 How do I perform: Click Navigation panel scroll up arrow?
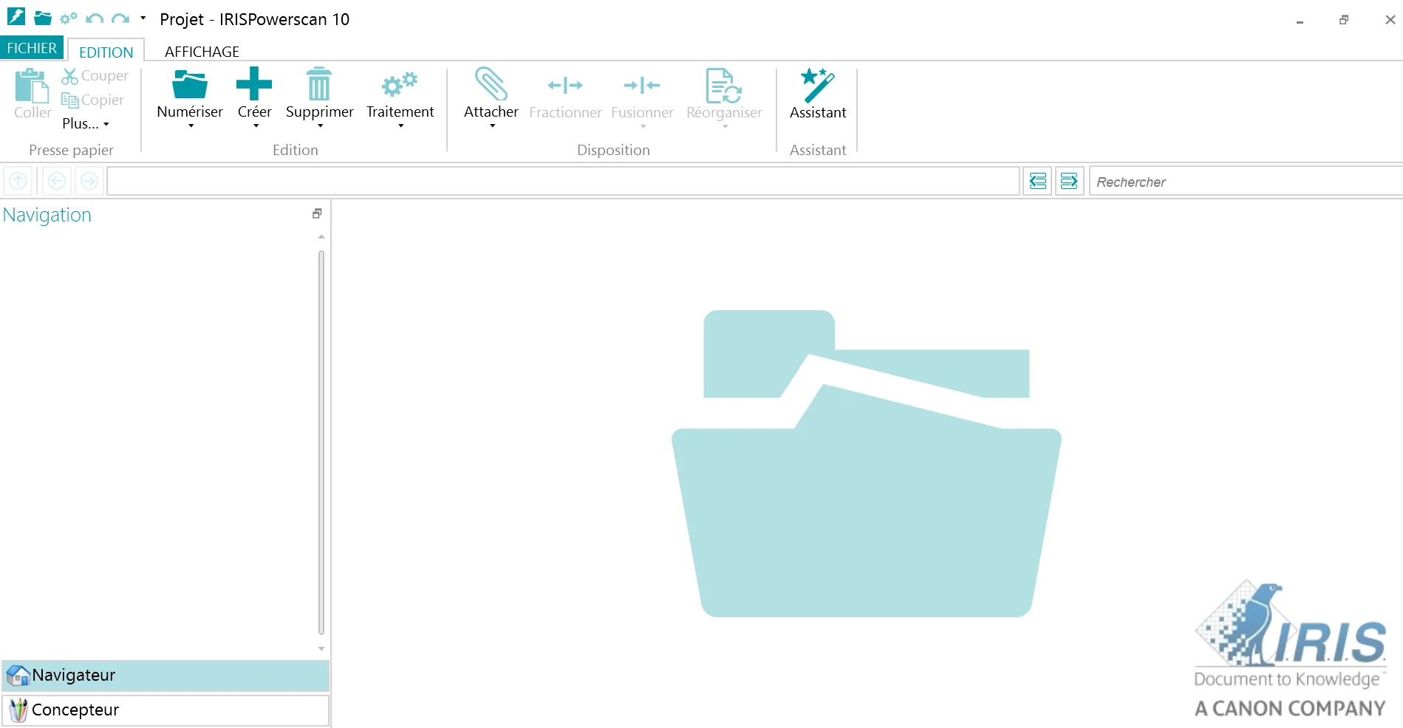pyautogui.click(x=321, y=237)
